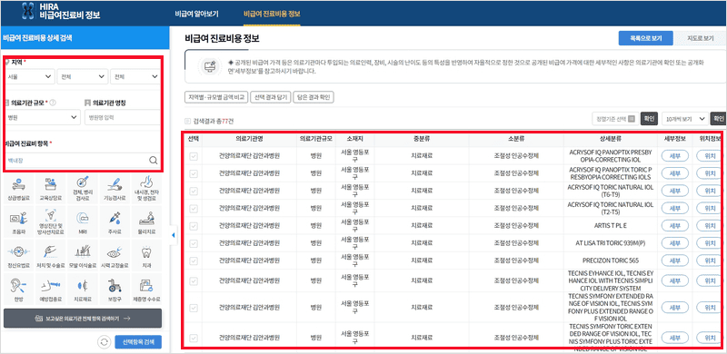
Task: Click the 백내장 search item input field
Action: point(75,161)
